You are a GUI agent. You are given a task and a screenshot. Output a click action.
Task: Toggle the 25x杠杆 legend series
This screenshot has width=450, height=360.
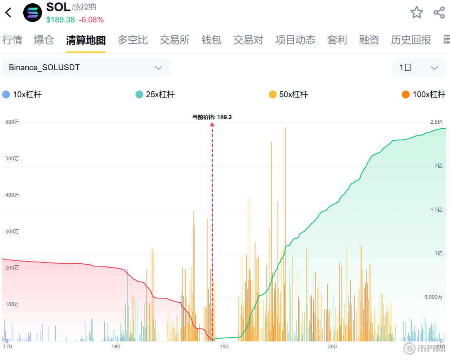[x=155, y=94]
